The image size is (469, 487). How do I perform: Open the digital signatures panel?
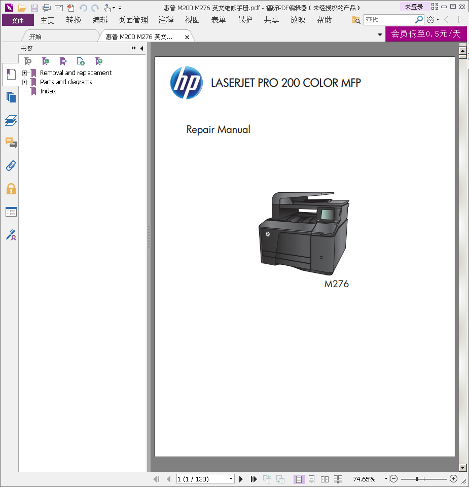pos(11,235)
